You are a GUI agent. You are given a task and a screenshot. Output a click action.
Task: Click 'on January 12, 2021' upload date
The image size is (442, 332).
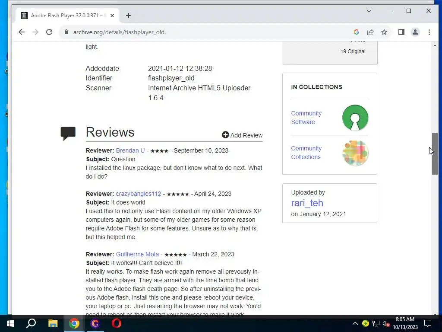tap(319, 214)
